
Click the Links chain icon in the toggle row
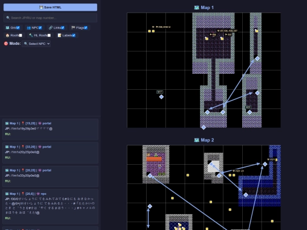(x=51, y=28)
